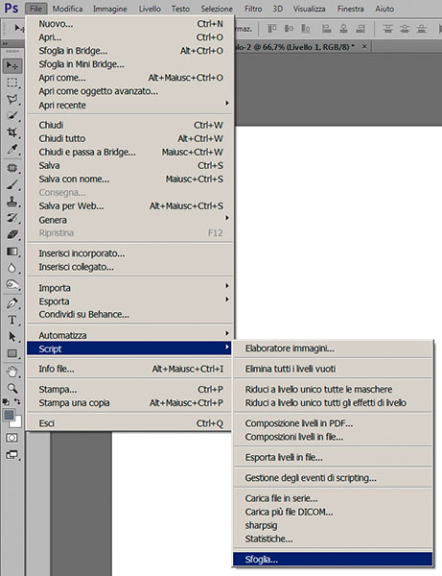Open the Visualizza menu
The width and height of the screenshot is (442, 576).
[x=309, y=9]
